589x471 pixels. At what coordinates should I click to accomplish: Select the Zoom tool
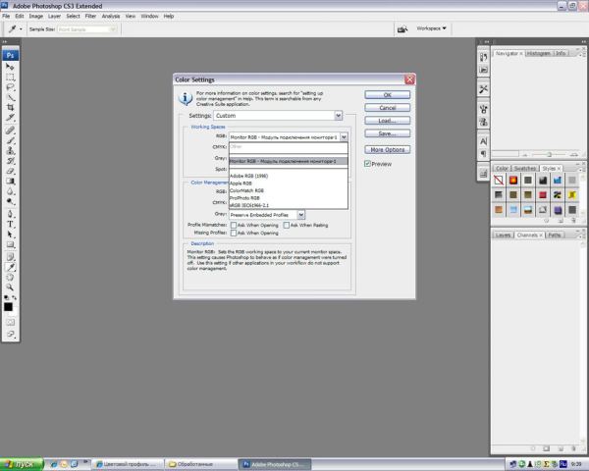point(10,288)
